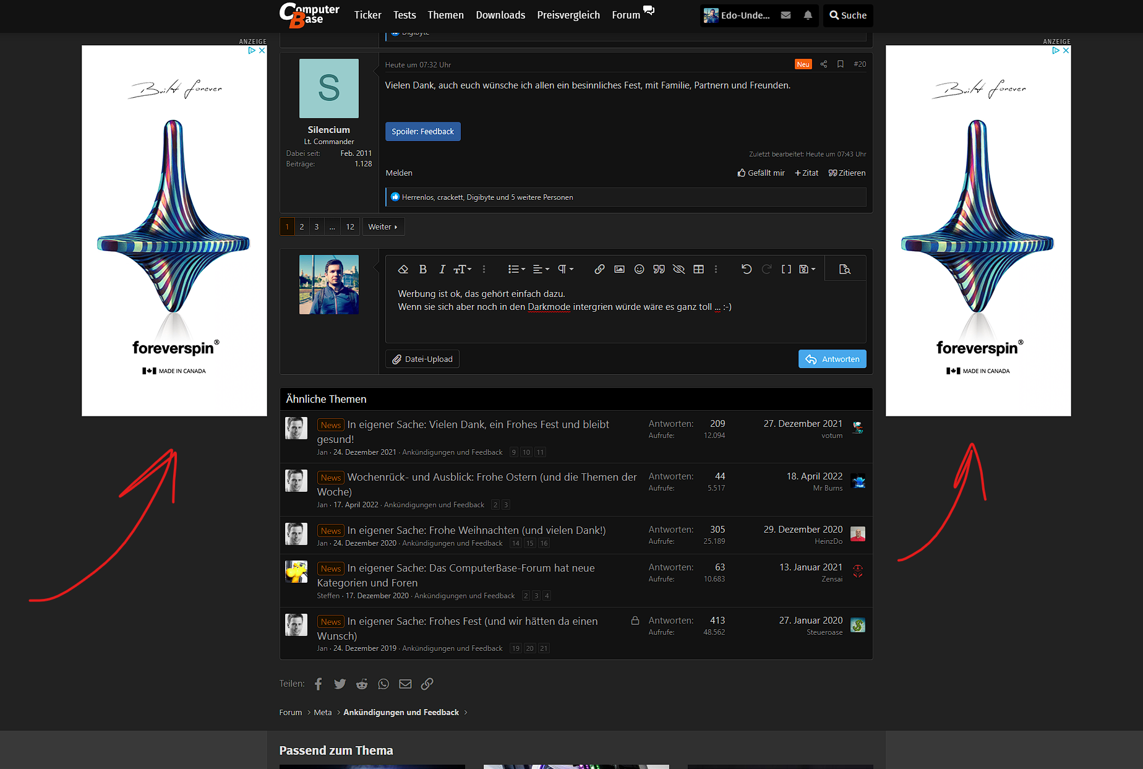Image resolution: width=1143 pixels, height=769 pixels.
Task: Open the site search
Action: pyautogui.click(x=847, y=15)
